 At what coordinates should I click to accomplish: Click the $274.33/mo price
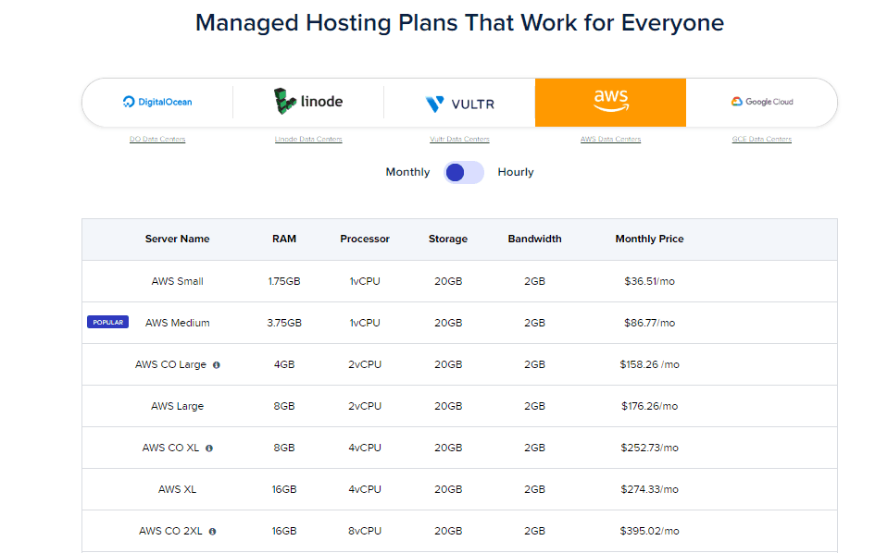tap(650, 489)
